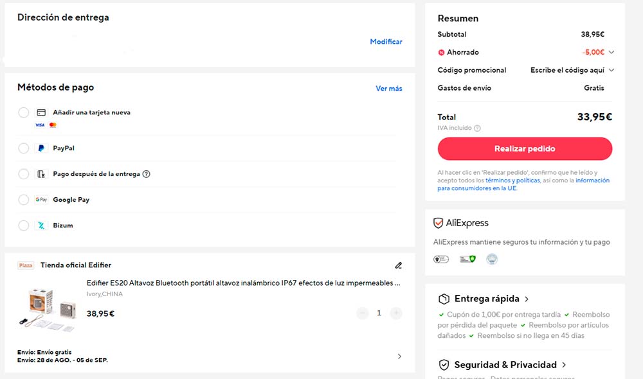Select the new card radio button
The height and width of the screenshot is (379, 643).
click(x=24, y=112)
